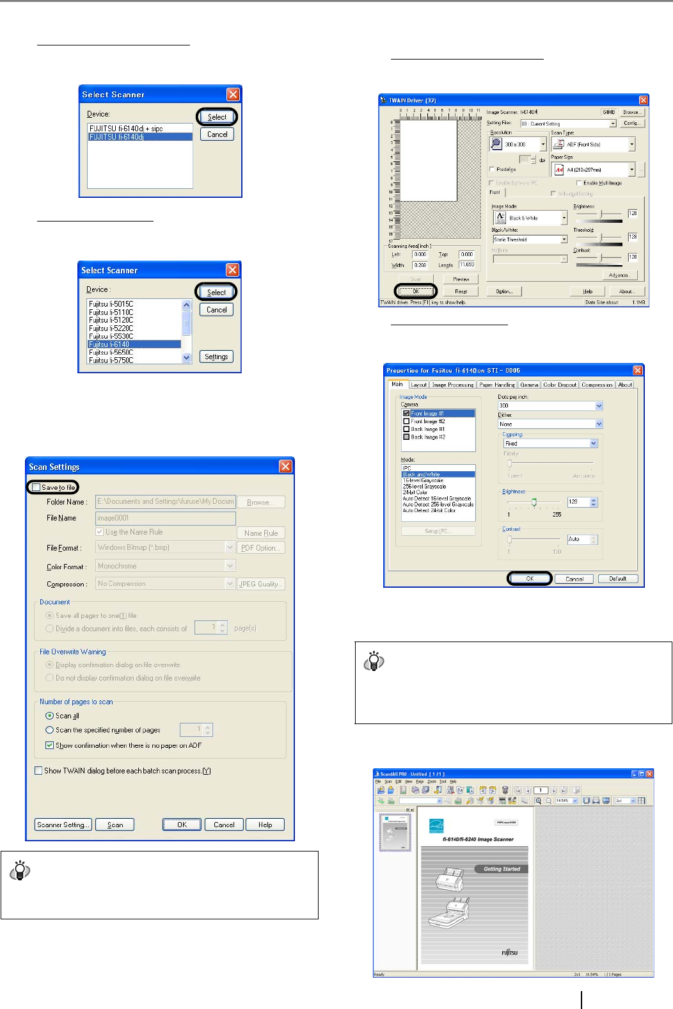Image resolution: width=673 pixels, height=1009 pixels.
Task: Click the Default button in Properties dialog
Action: point(617,578)
